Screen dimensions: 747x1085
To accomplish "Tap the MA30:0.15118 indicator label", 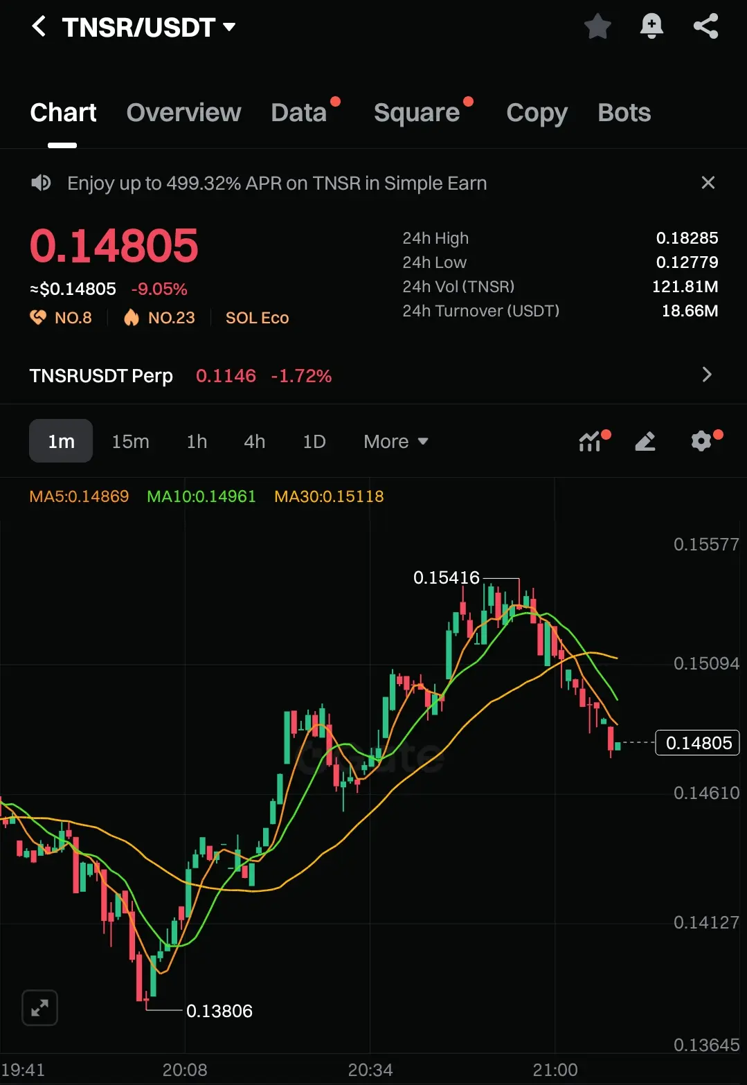I will (x=329, y=496).
